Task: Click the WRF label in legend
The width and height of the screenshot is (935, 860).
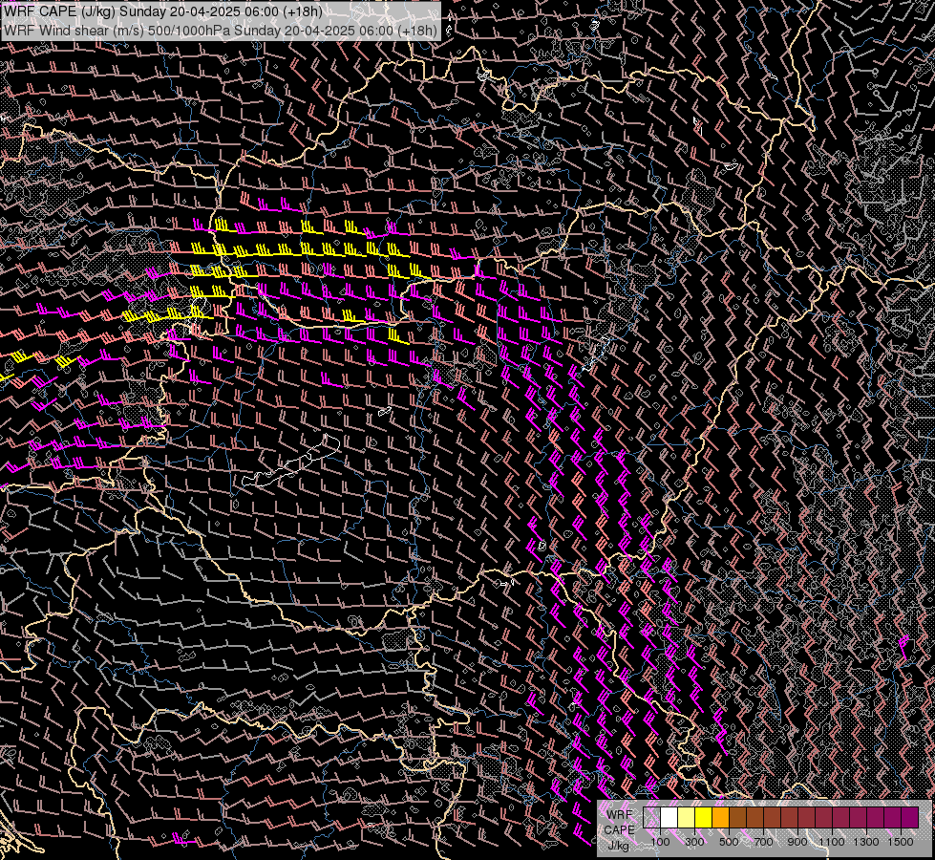Action: [x=619, y=815]
